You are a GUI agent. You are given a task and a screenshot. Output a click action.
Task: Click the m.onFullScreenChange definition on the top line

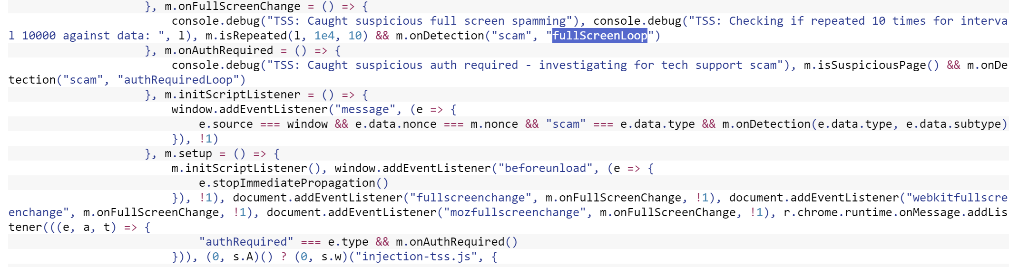[233, 6]
